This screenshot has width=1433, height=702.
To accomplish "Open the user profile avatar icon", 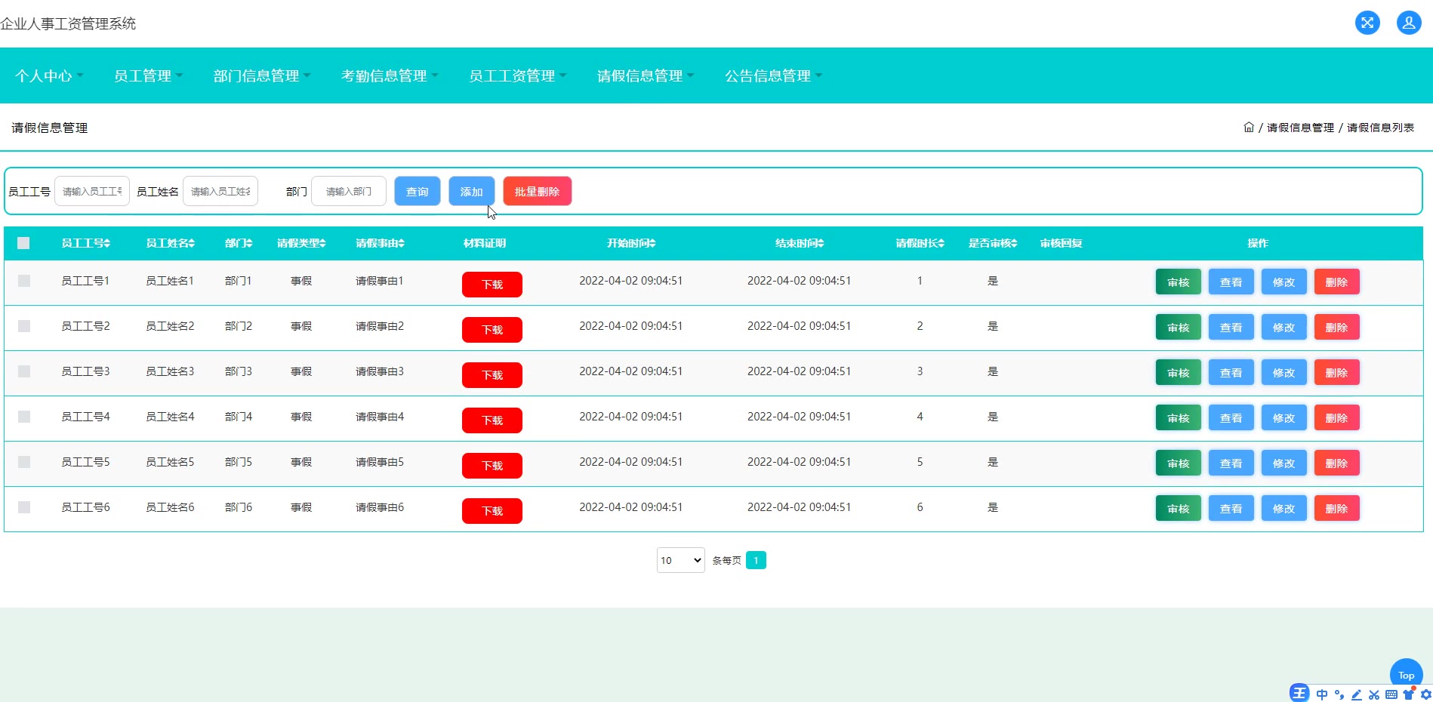I will [x=1408, y=23].
